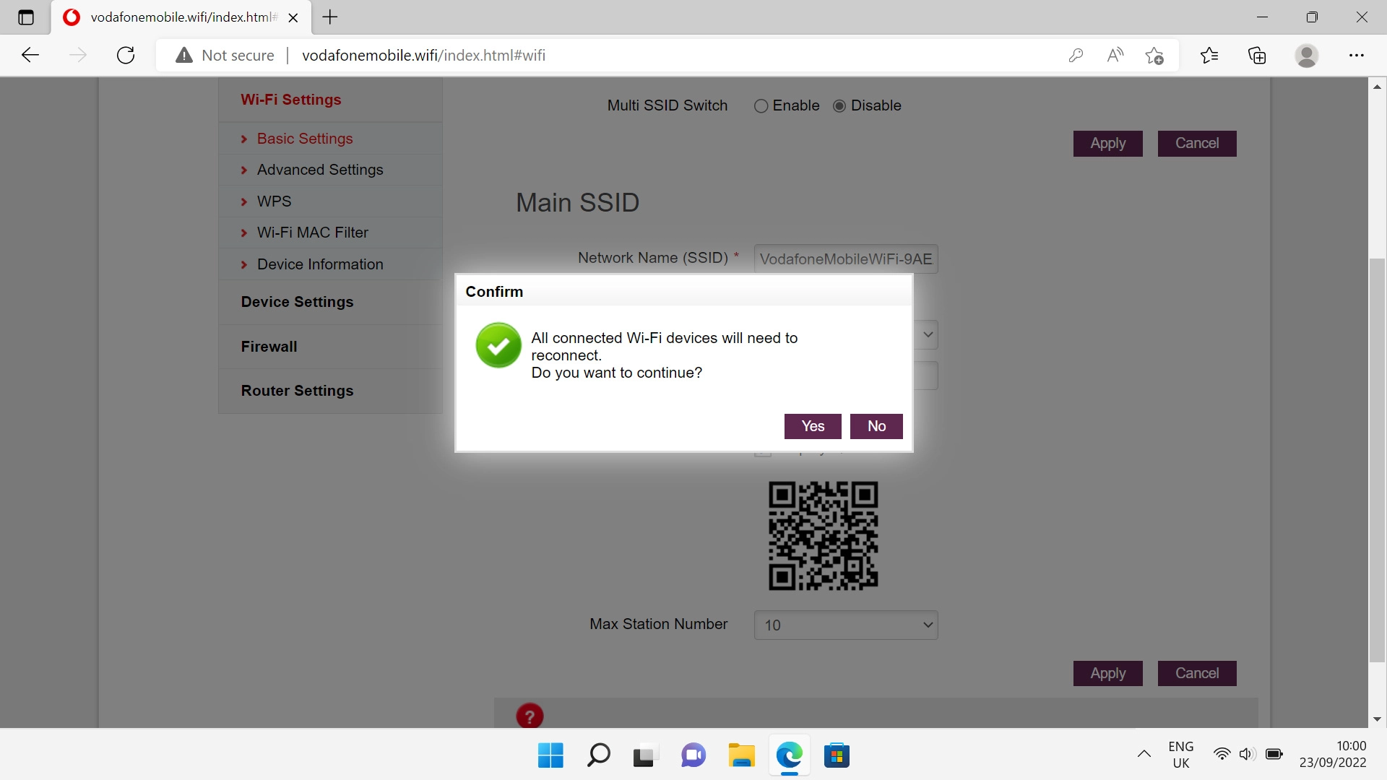
Task: Open the saved passwords key icon
Action: (x=1076, y=56)
